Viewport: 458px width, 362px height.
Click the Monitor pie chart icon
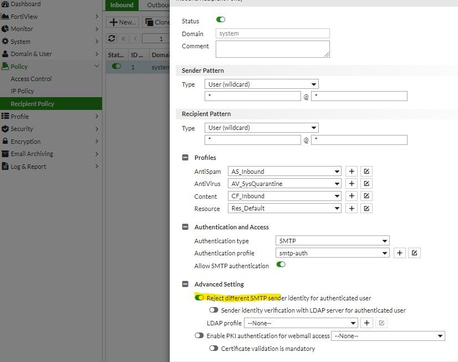click(5, 29)
